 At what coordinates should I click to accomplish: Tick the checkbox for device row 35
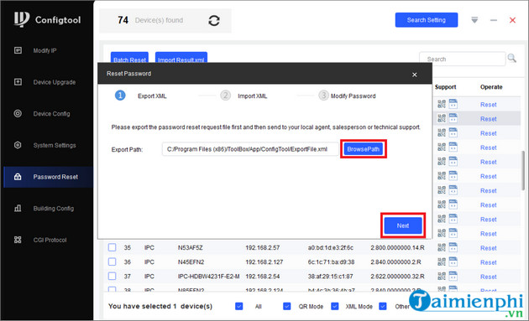[112, 247]
